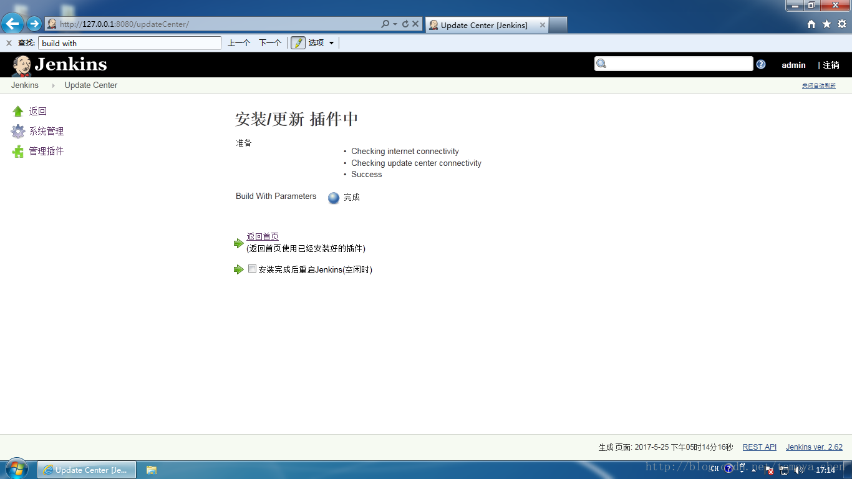Click the 系统管理 gear icon
This screenshot has width=852, height=479.
tap(18, 132)
